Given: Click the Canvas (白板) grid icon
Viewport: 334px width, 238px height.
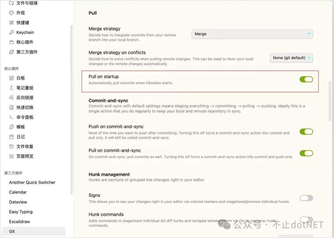Looking at the screenshot, I should point(11,78).
